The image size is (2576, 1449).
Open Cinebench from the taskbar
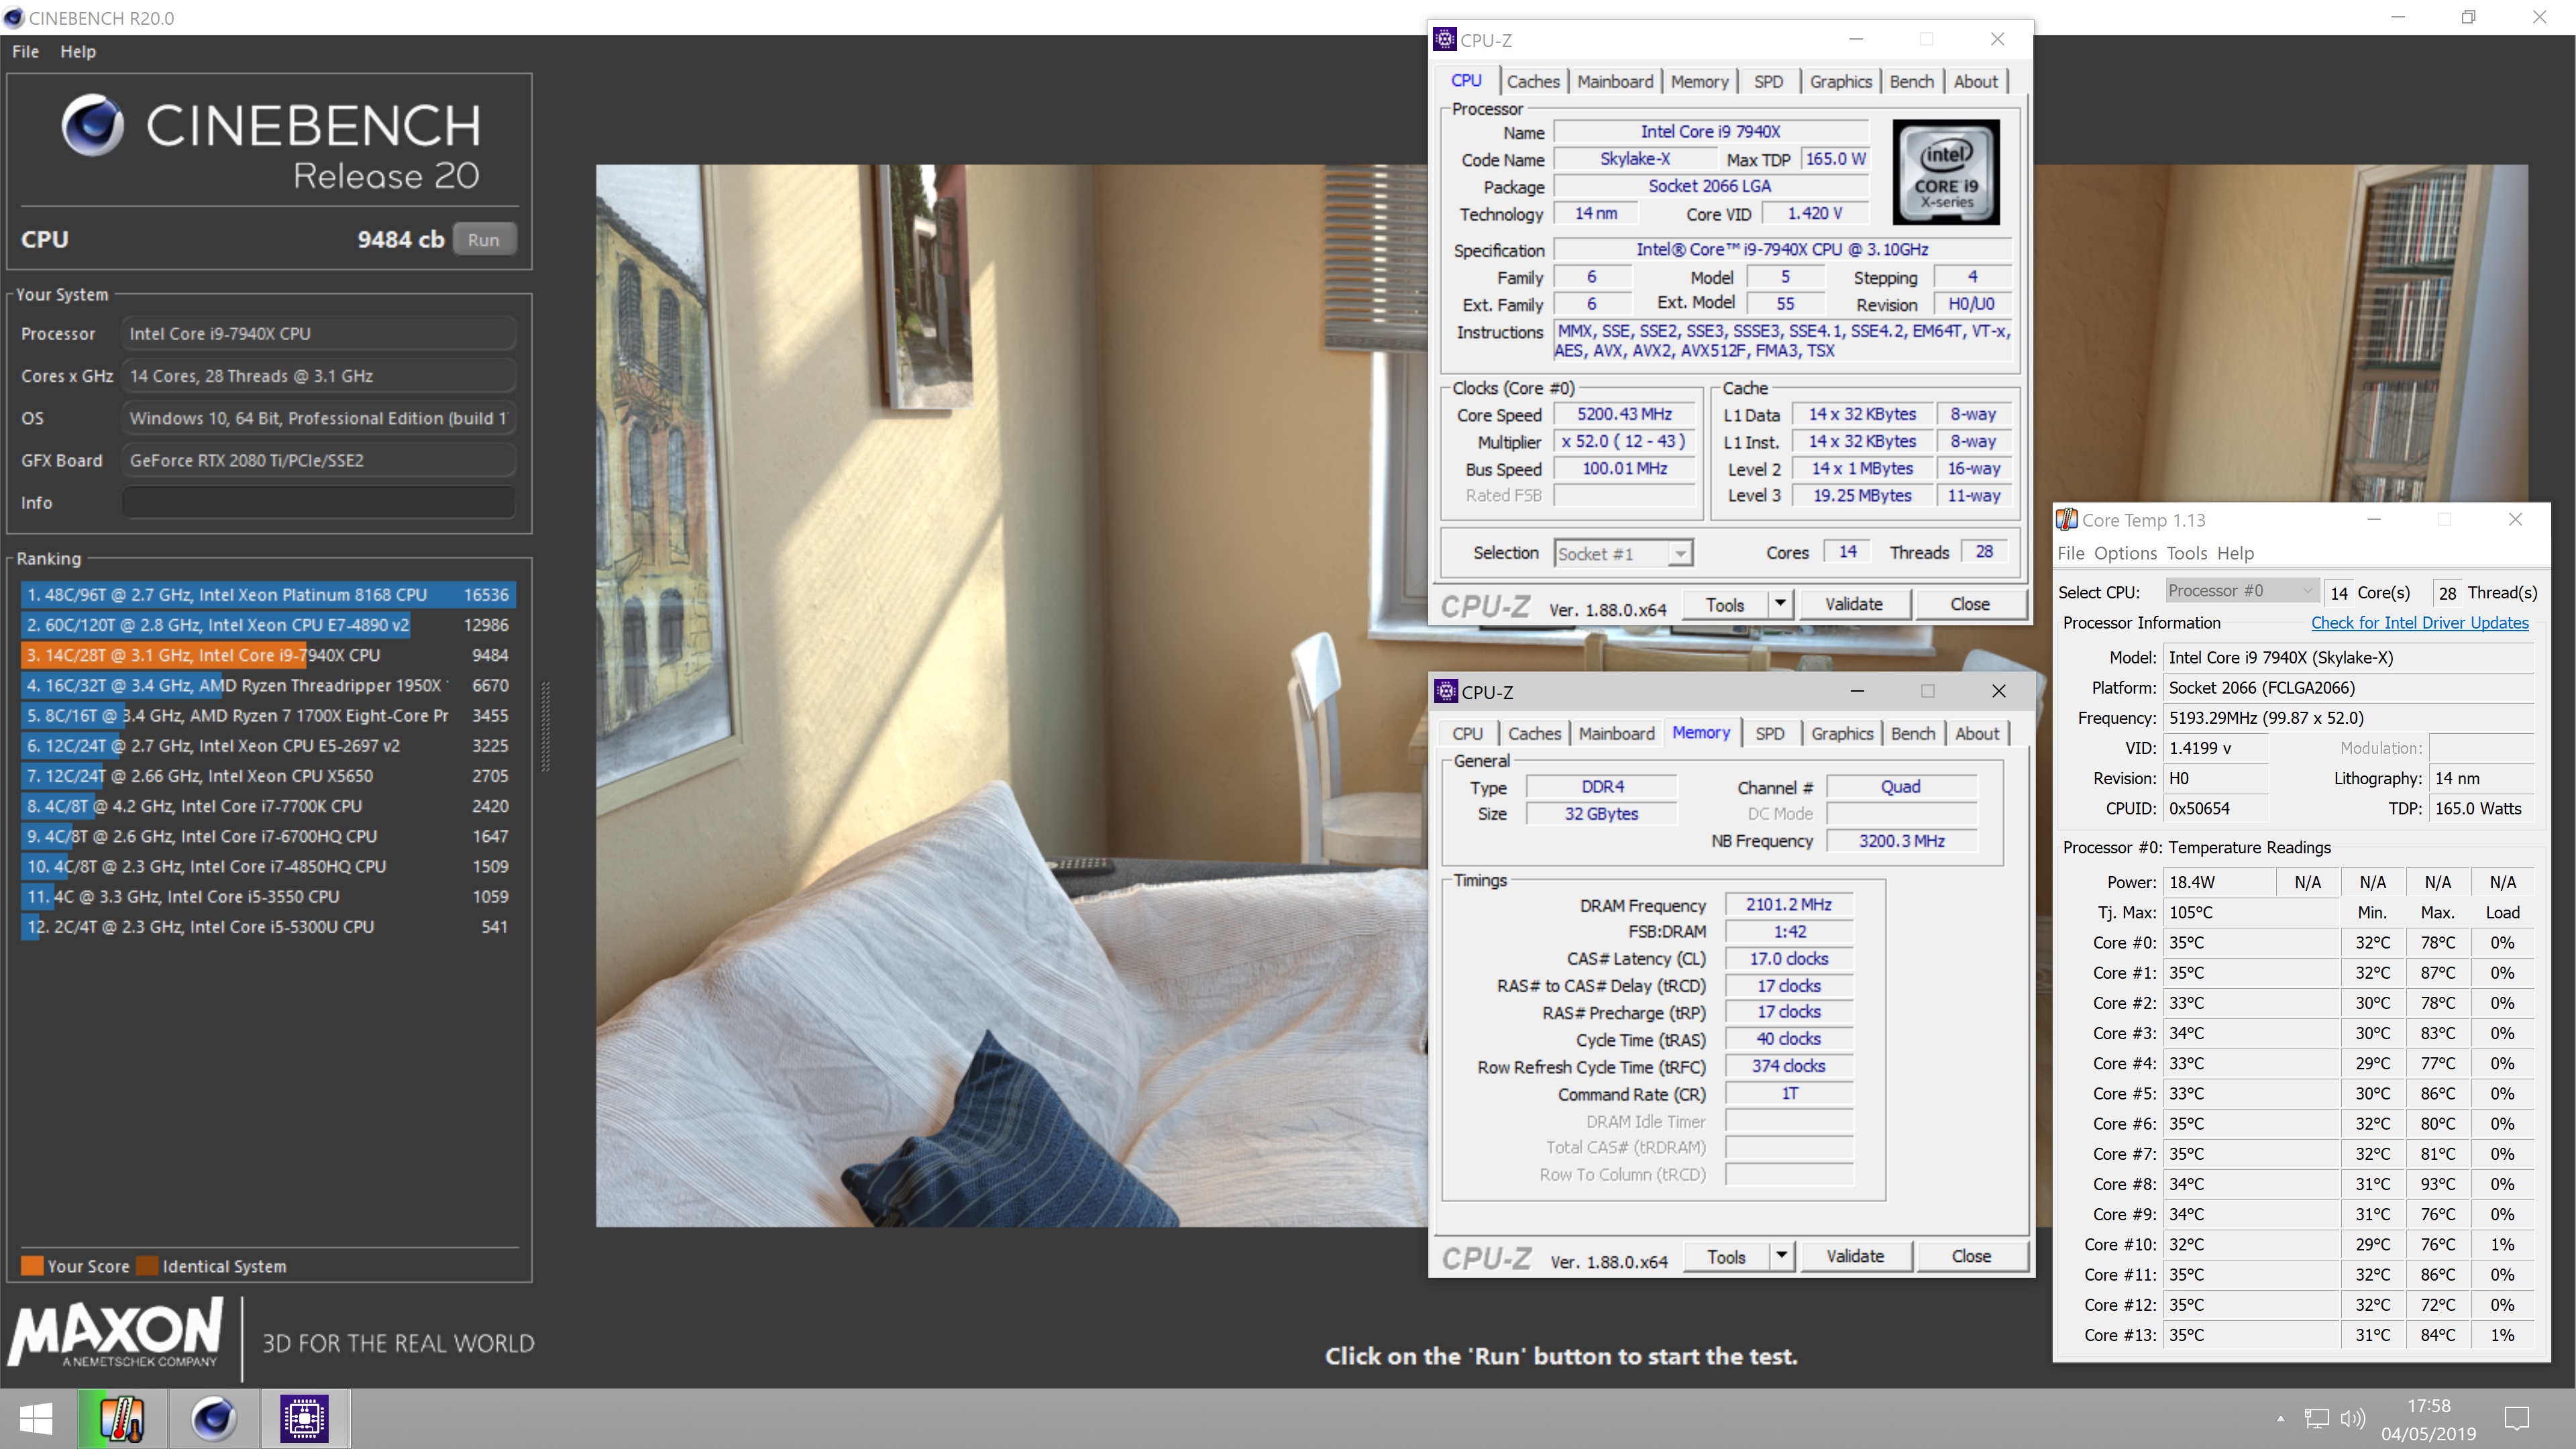tap(213, 1418)
